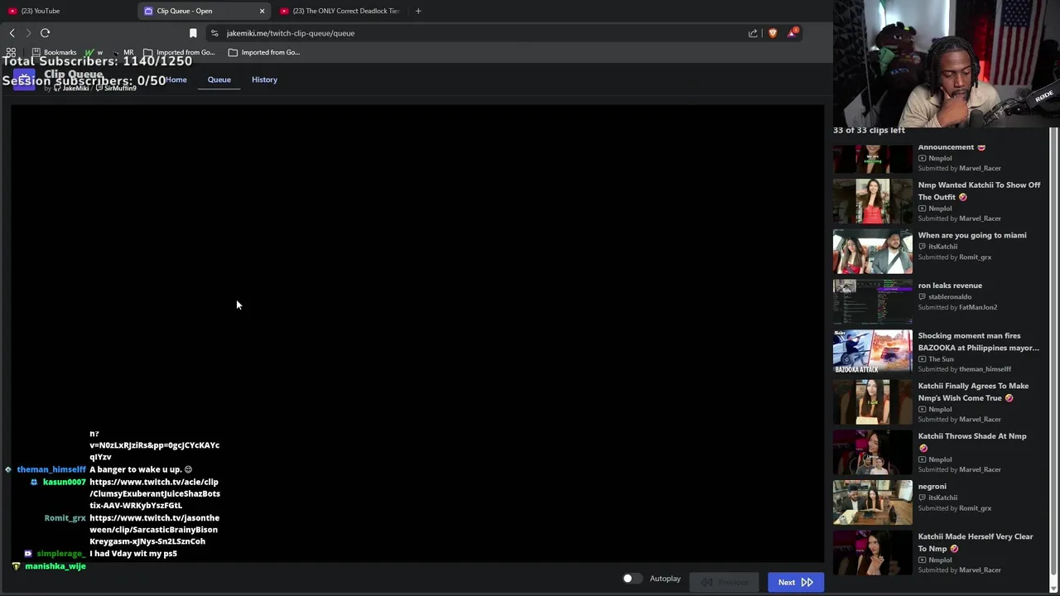Click 'Submitted by theman_himselff' text

[965, 369]
